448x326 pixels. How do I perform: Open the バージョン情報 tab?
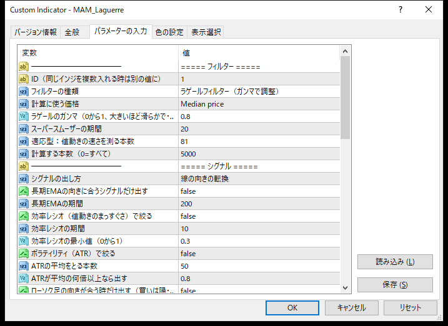[36, 32]
